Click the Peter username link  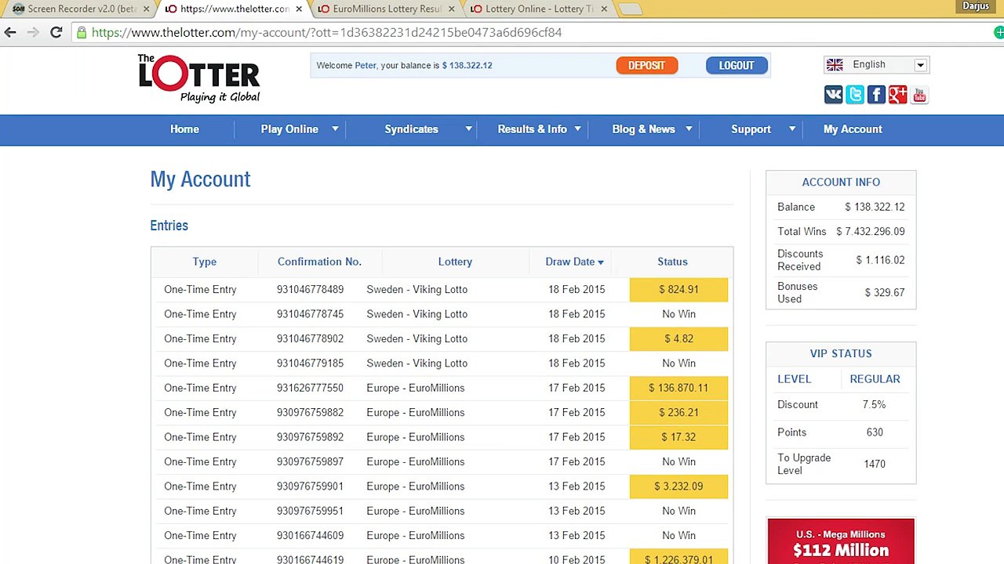click(366, 65)
